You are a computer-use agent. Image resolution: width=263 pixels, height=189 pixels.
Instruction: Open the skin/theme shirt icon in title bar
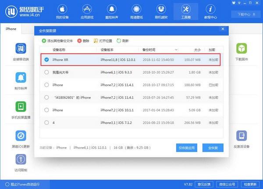click(234, 3)
